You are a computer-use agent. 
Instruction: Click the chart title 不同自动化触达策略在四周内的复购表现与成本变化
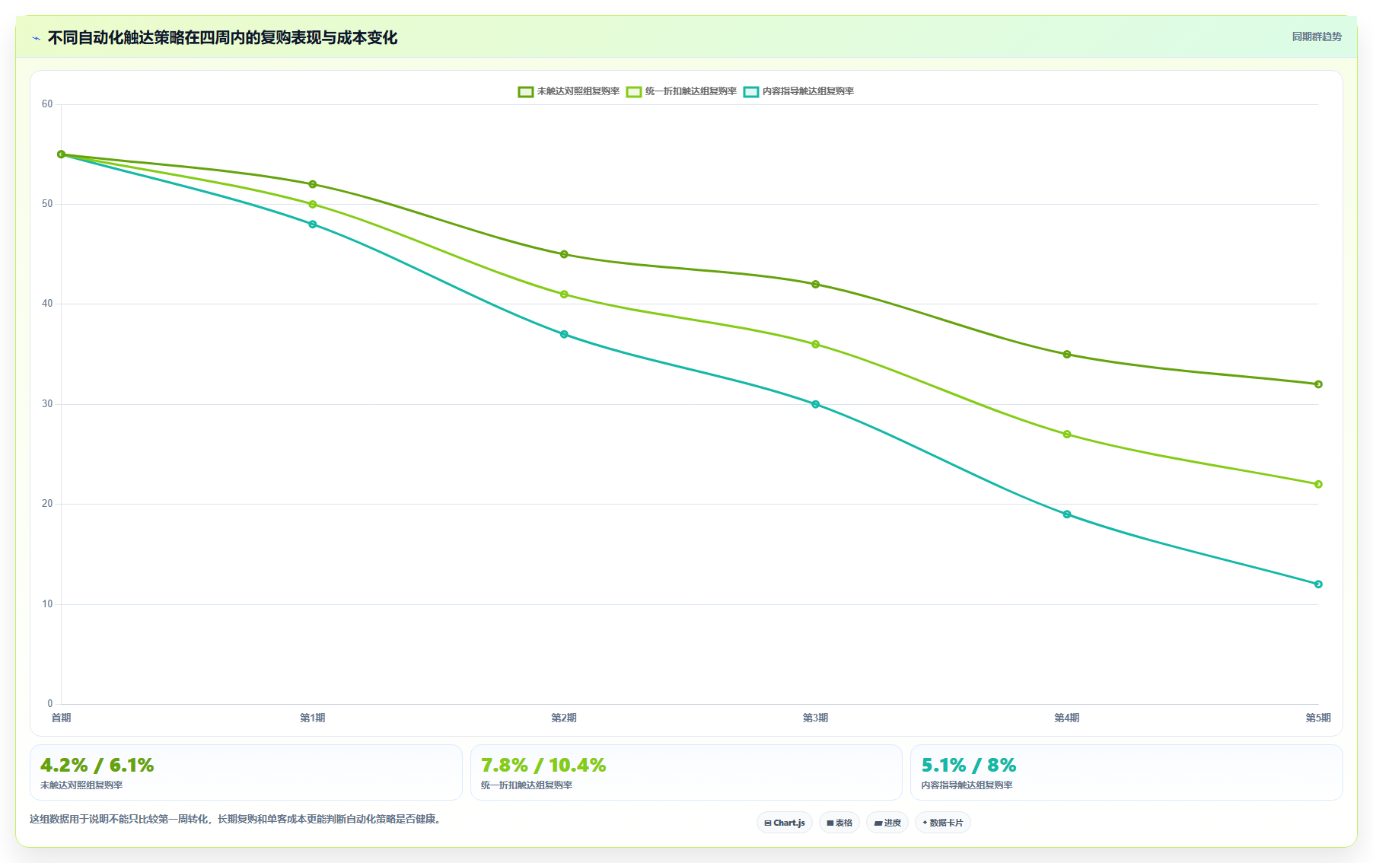pyautogui.click(x=222, y=38)
